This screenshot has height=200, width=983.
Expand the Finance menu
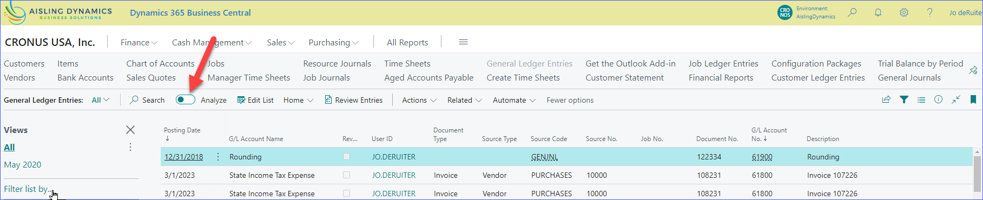(139, 42)
